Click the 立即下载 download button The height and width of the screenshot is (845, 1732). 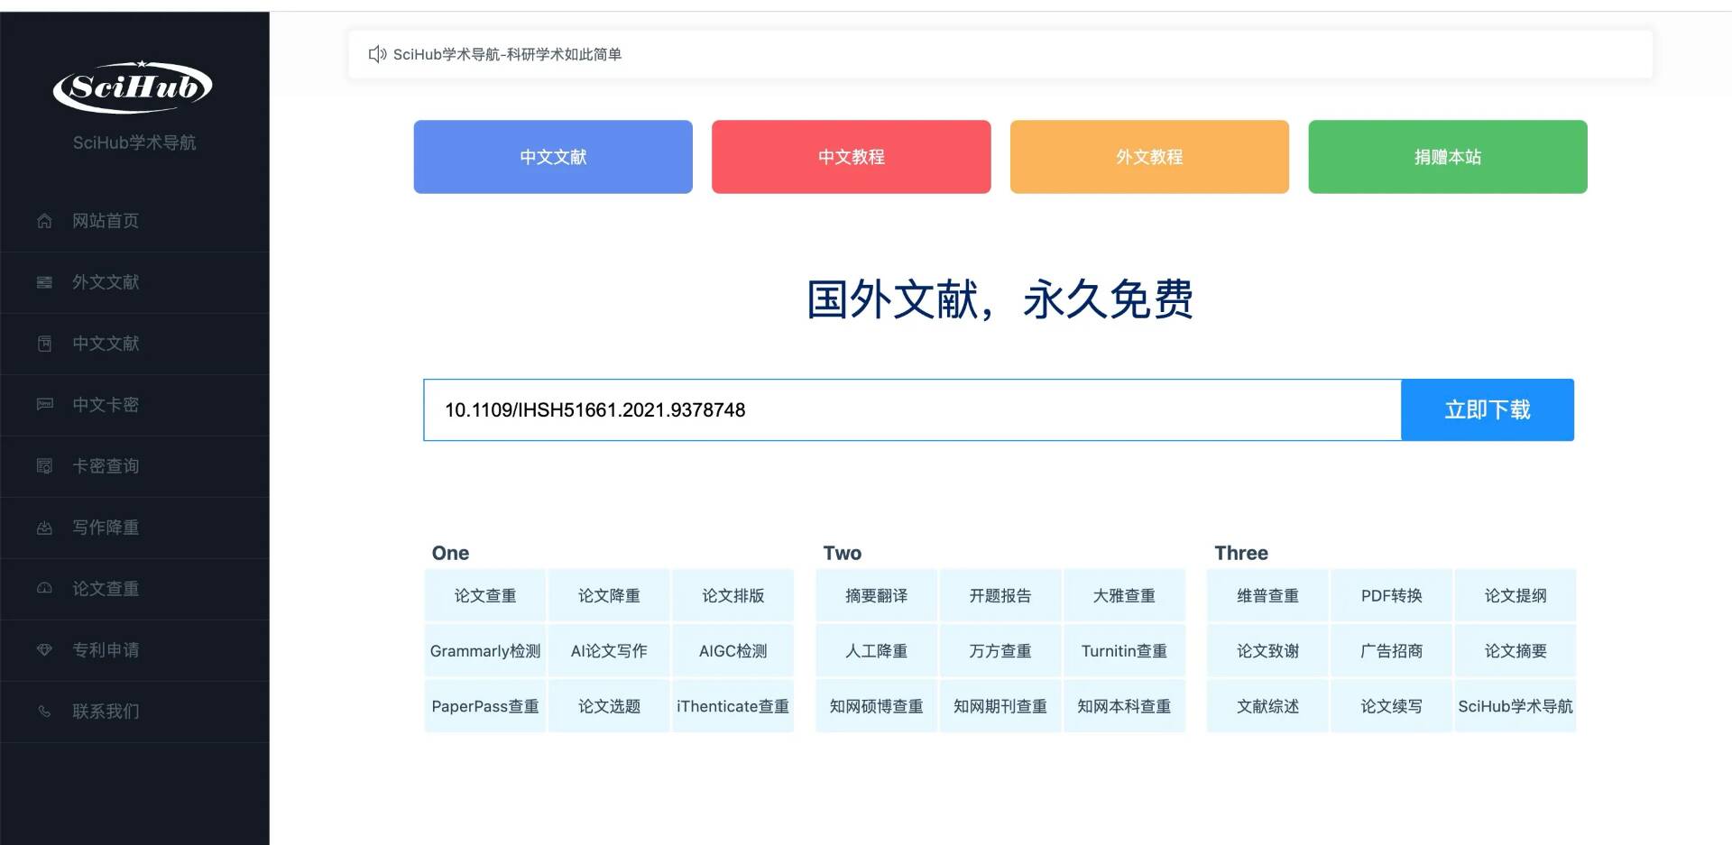(1488, 410)
